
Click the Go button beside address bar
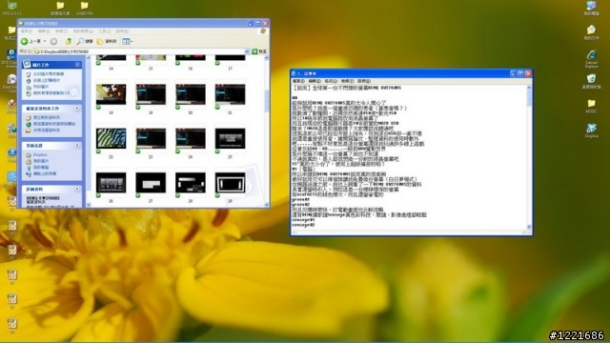click(259, 51)
